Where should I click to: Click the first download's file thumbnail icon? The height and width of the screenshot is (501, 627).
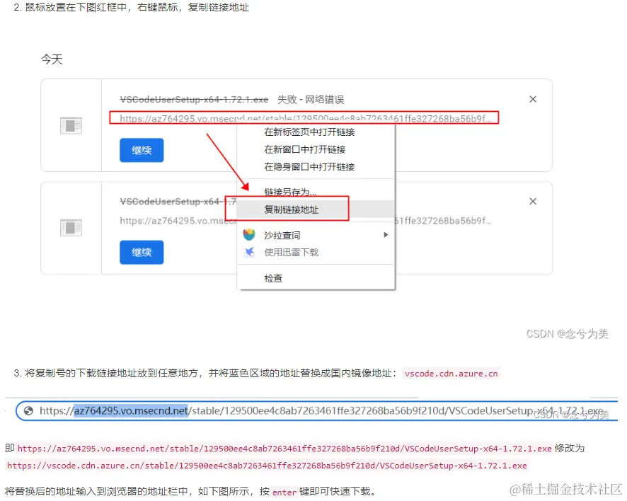tap(71, 125)
